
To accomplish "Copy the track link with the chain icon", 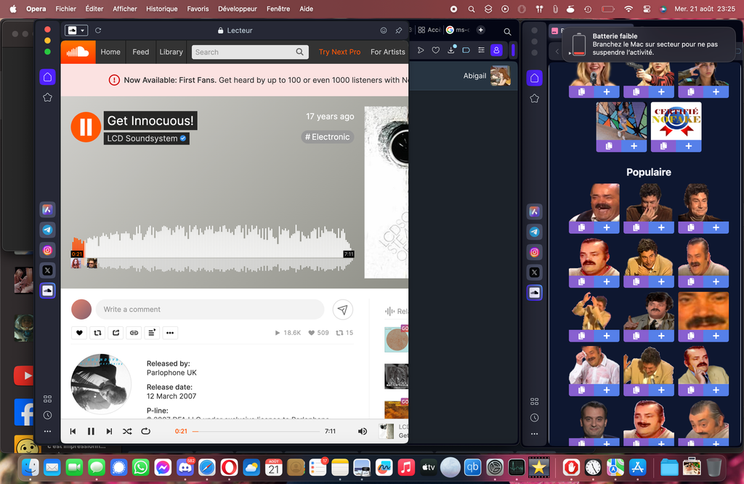I will coord(134,333).
